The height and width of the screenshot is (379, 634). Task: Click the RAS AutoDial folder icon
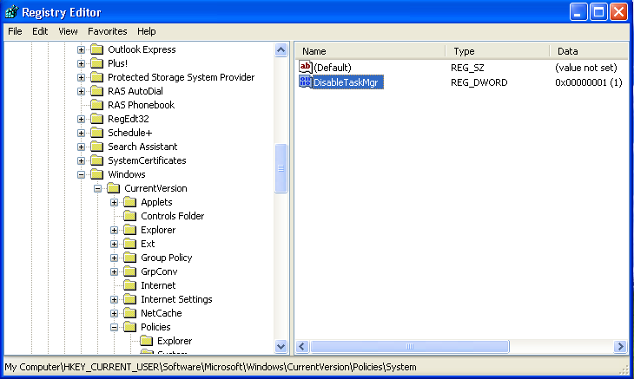(x=96, y=91)
